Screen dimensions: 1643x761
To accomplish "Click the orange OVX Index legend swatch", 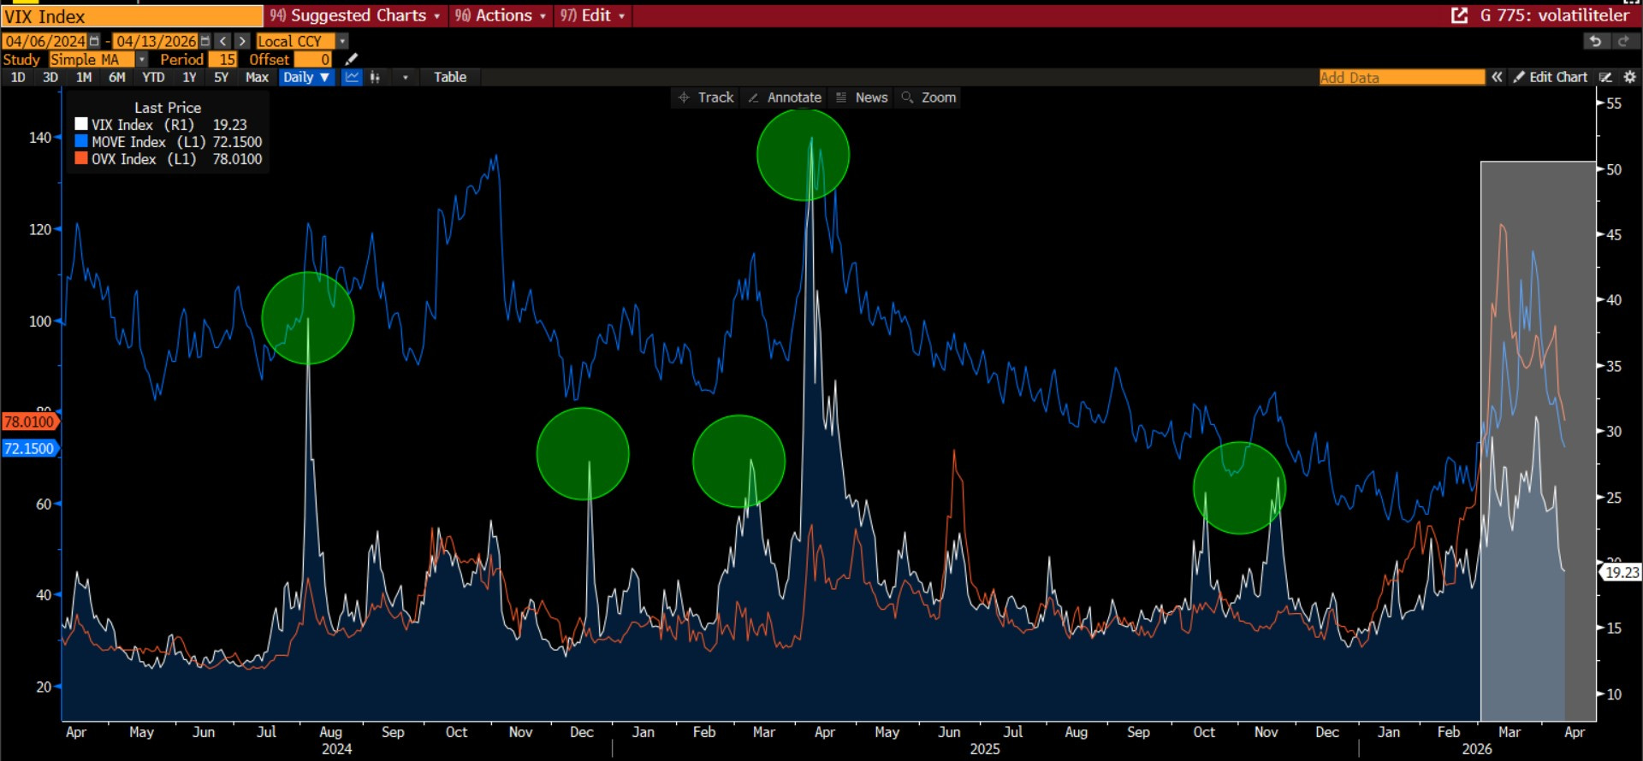I will click(81, 158).
